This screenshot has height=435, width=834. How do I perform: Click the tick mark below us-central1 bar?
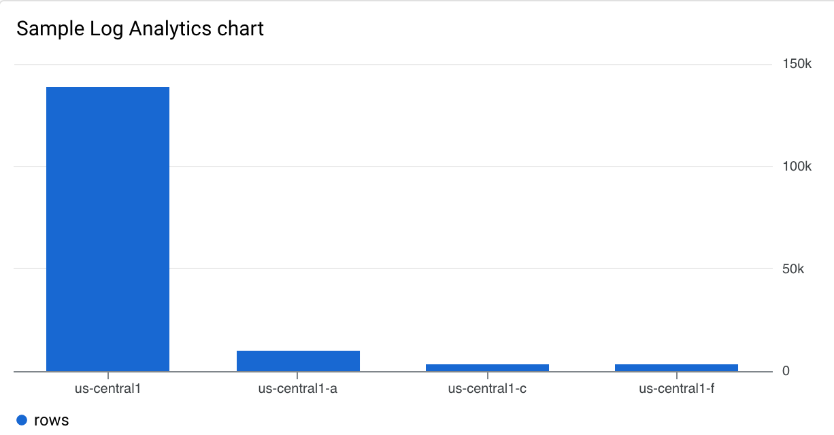click(x=107, y=375)
